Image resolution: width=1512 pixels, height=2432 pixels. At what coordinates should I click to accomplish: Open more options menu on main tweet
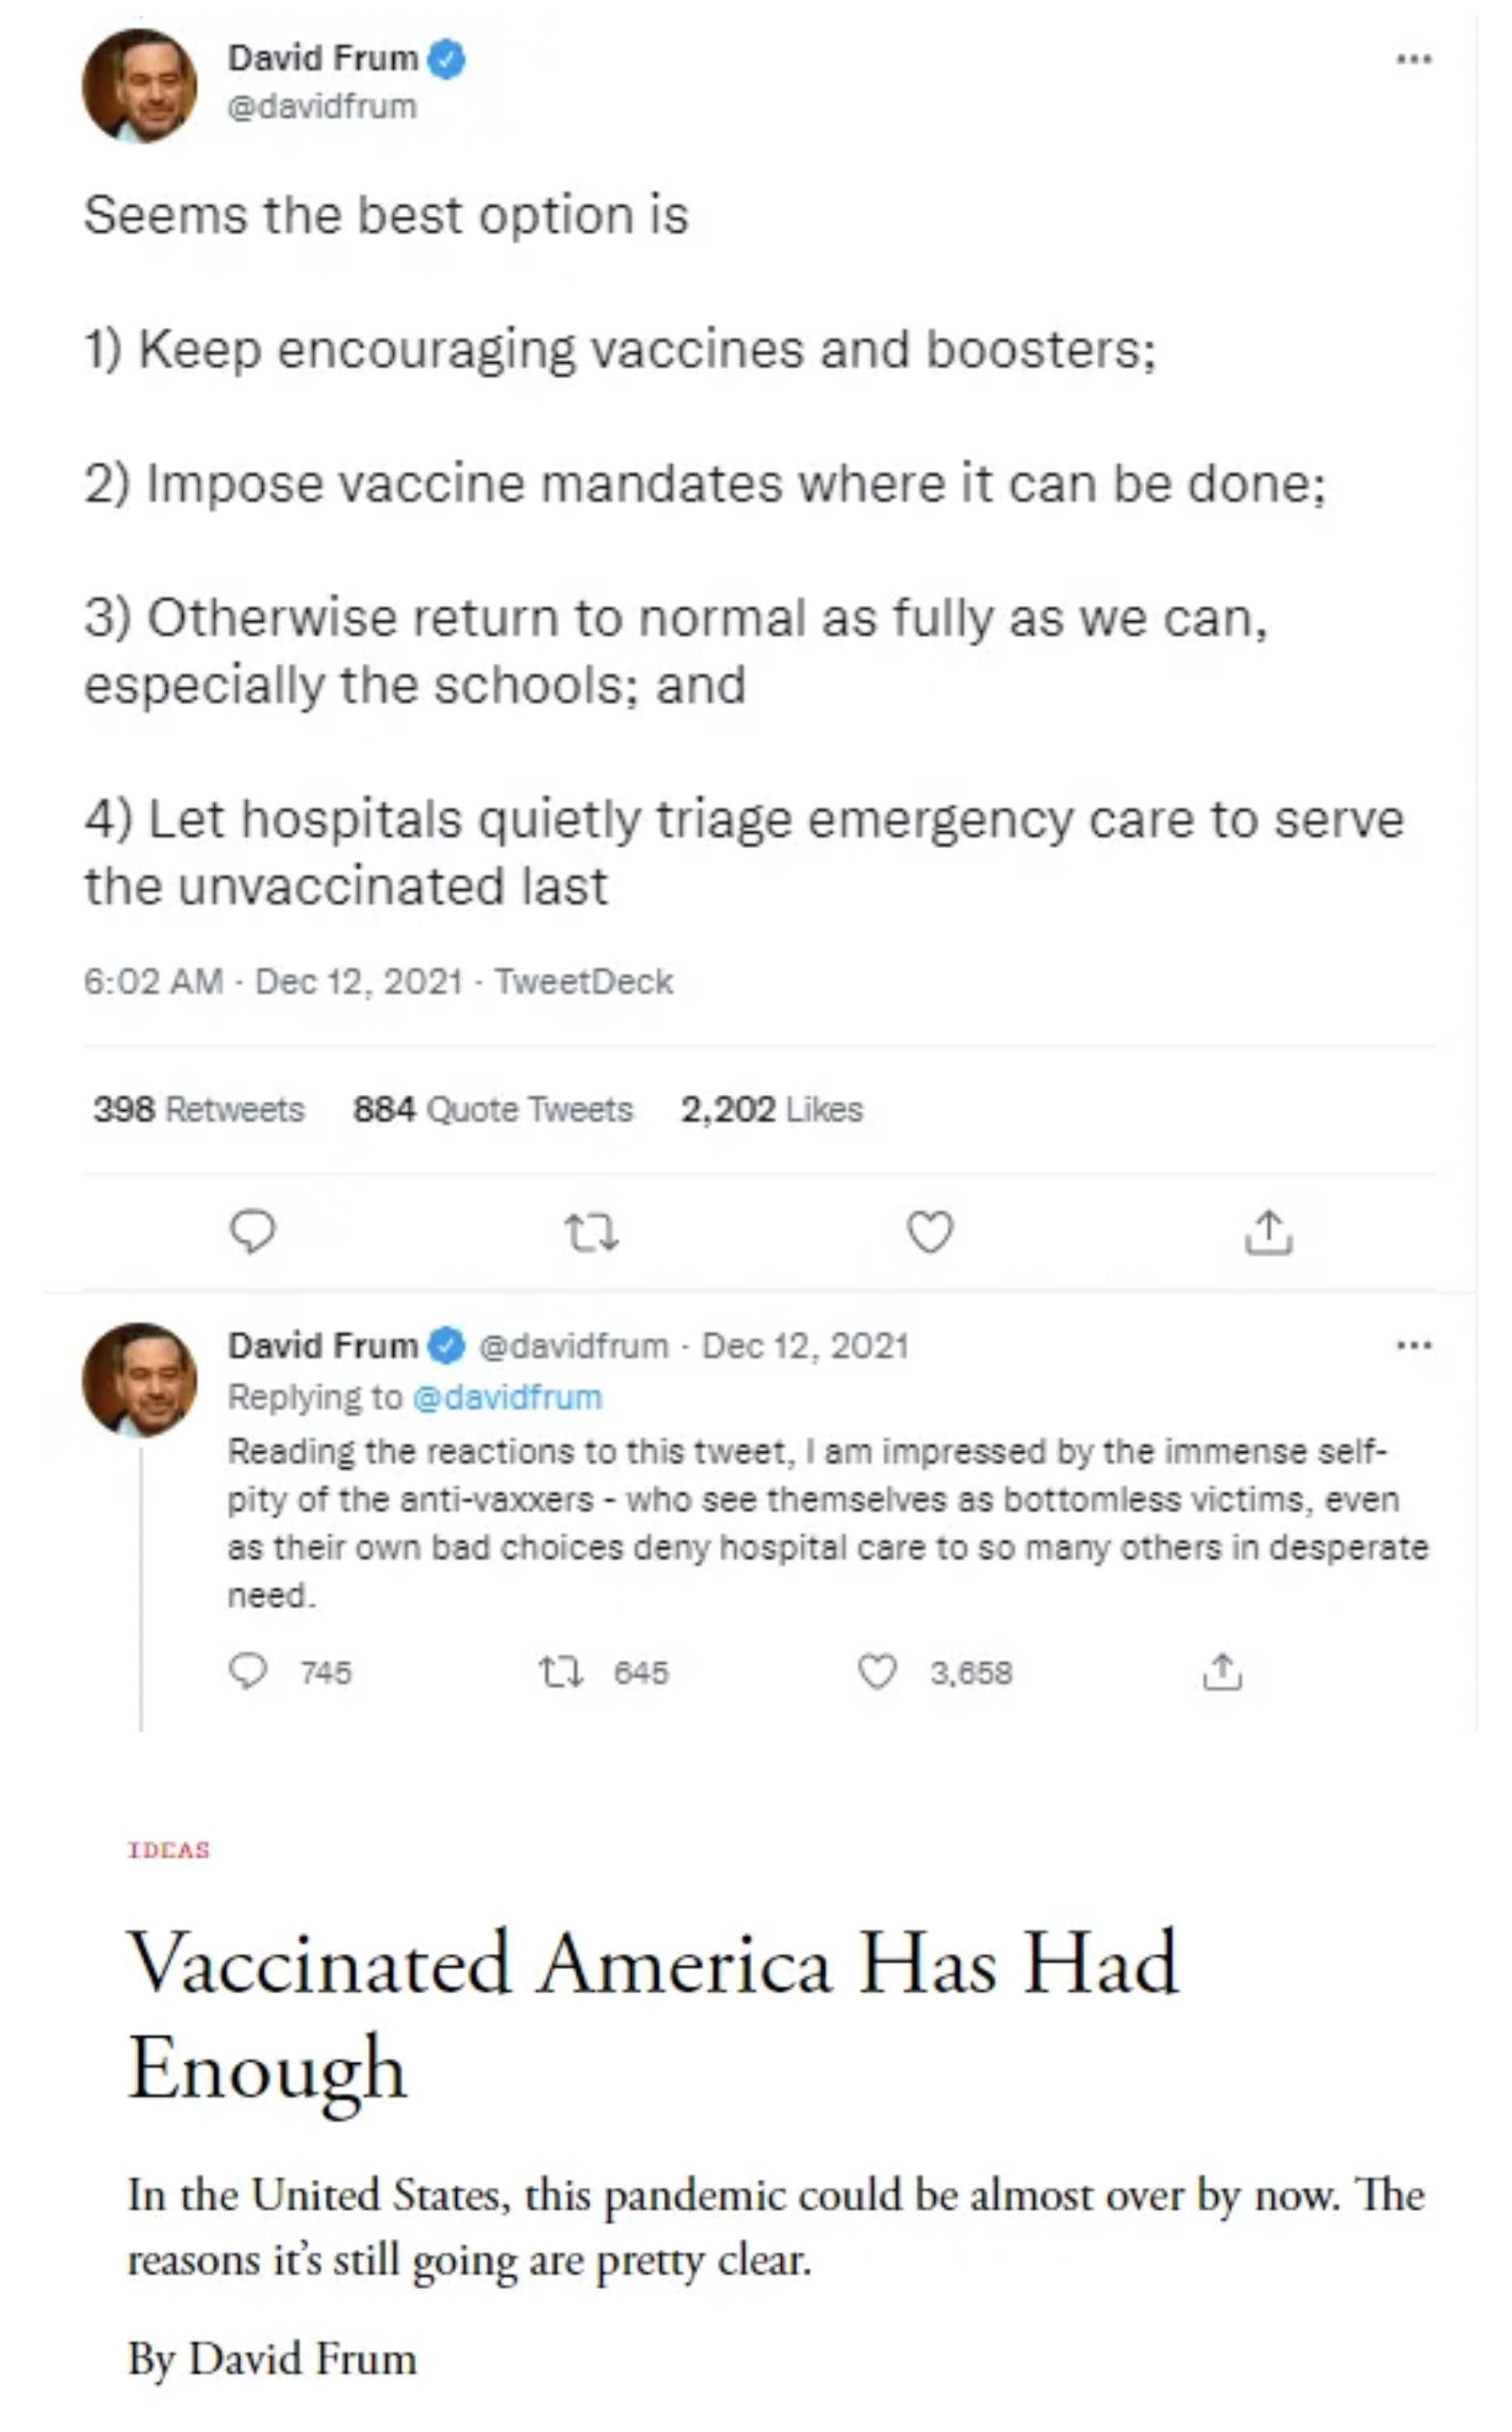[1414, 59]
